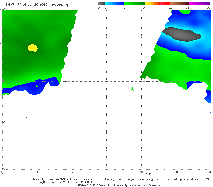Viewport: 213px width, 187px height.
Task: Click the color scale label '64'
Action: tap(187, 7)
